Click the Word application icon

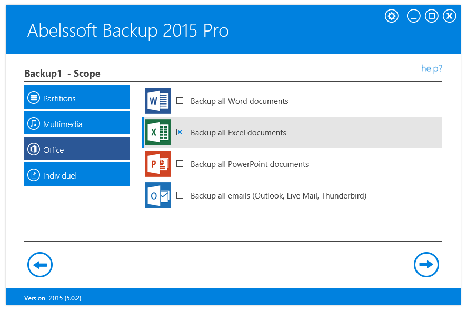click(x=158, y=101)
